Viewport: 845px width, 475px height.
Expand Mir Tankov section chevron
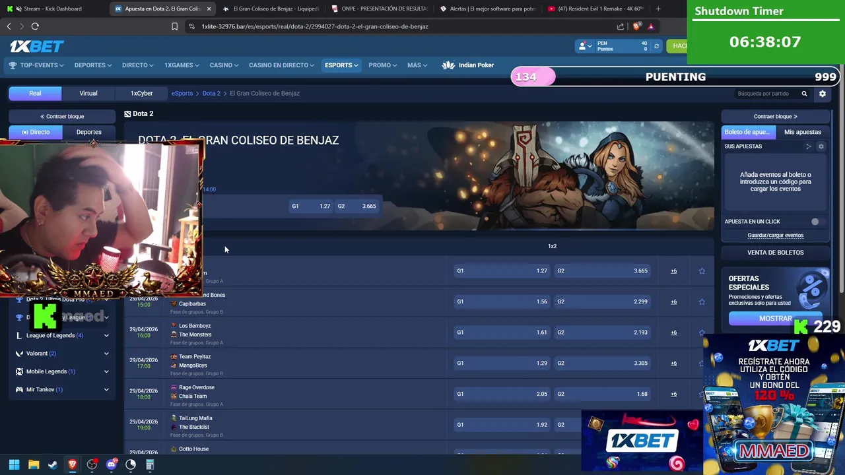[106, 389]
